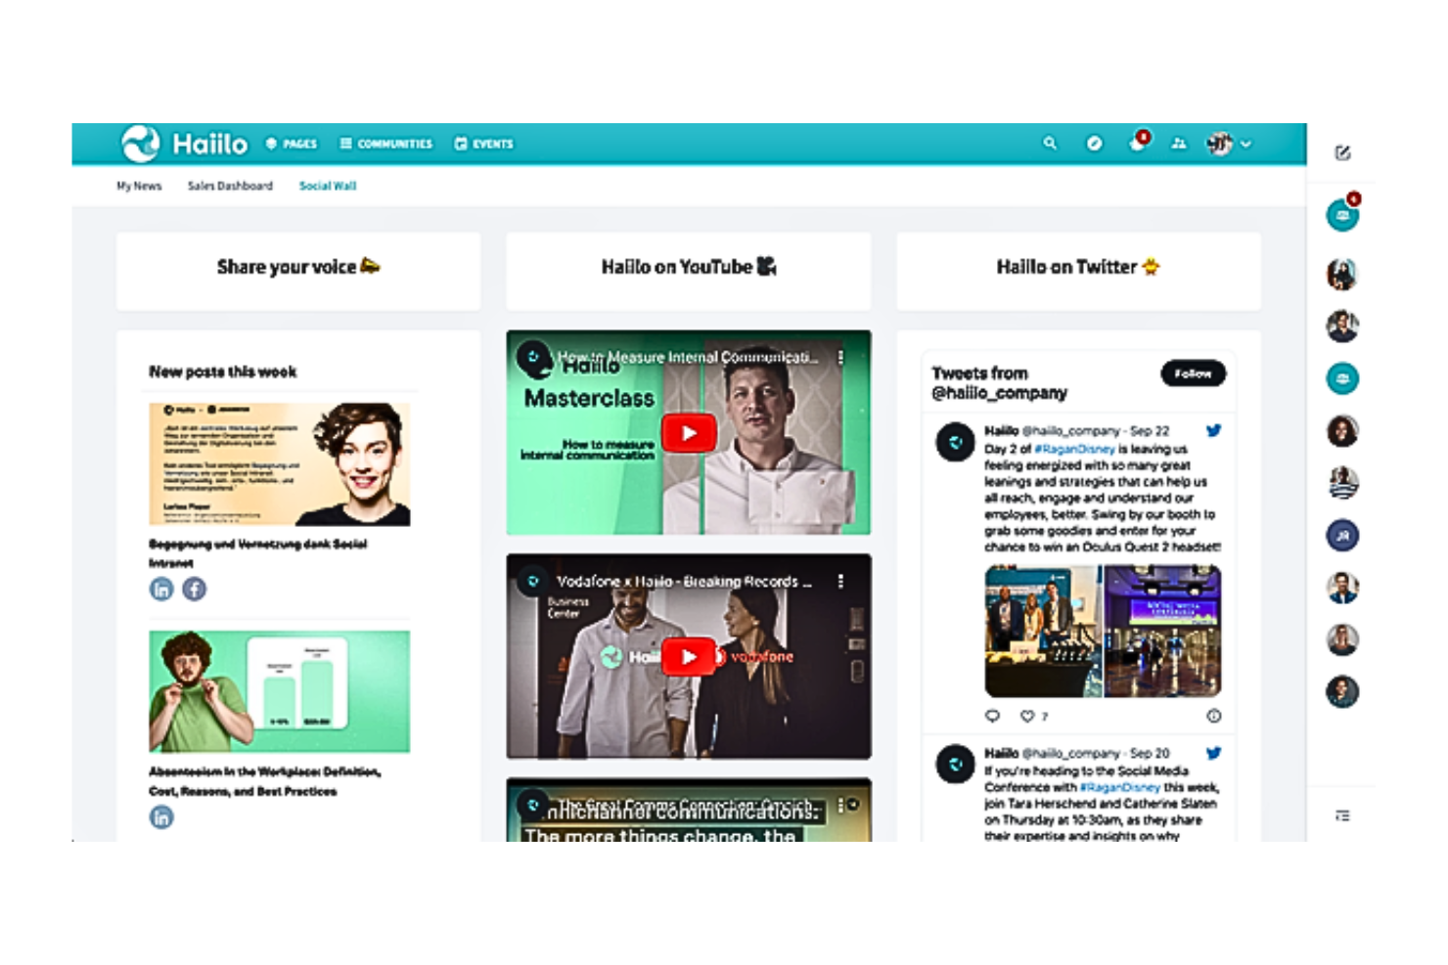This screenshot has height=965, width=1448.
Task: Open the 'Begegnung und Vernetzung dank Social Intranet' title
Action: point(257,553)
